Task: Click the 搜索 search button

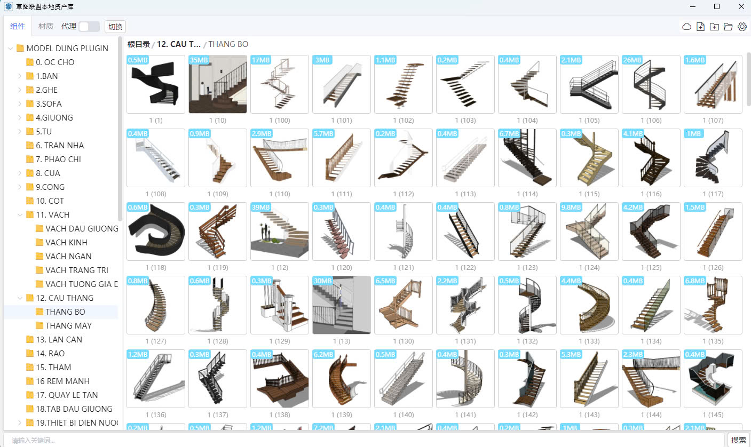Action: click(x=739, y=440)
